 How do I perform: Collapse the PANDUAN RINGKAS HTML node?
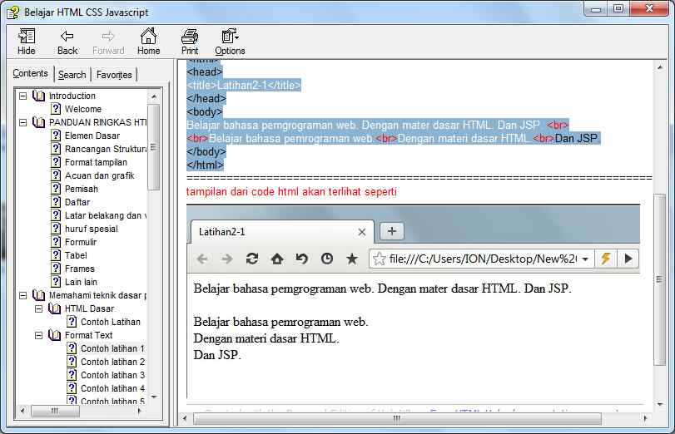(22, 122)
